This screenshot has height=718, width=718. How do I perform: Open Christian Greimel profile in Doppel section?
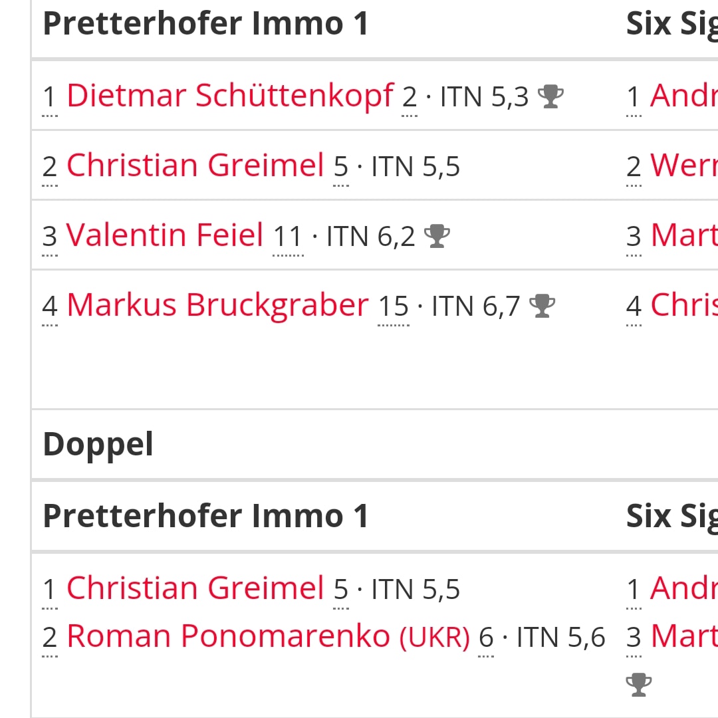pos(195,588)
